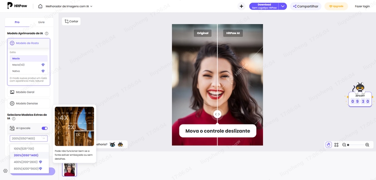This screenshot has height=180, width=376.
Task: Click the home icon in the header
Action: click(x=40, y=6)
